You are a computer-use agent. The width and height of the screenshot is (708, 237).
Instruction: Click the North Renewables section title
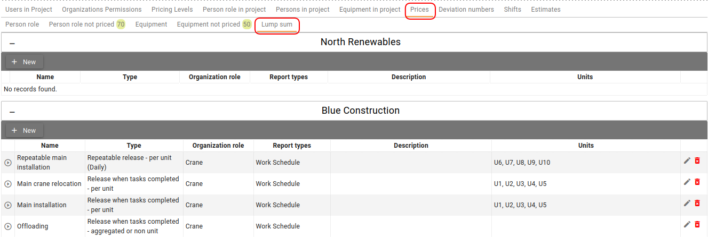(x=361, y=42)
